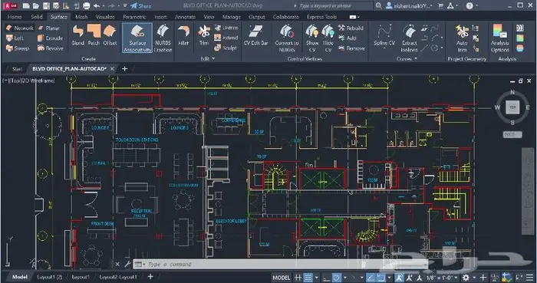Click Convert to NURBS
This screenshot has width=537, height=283.
pos(287,38)
